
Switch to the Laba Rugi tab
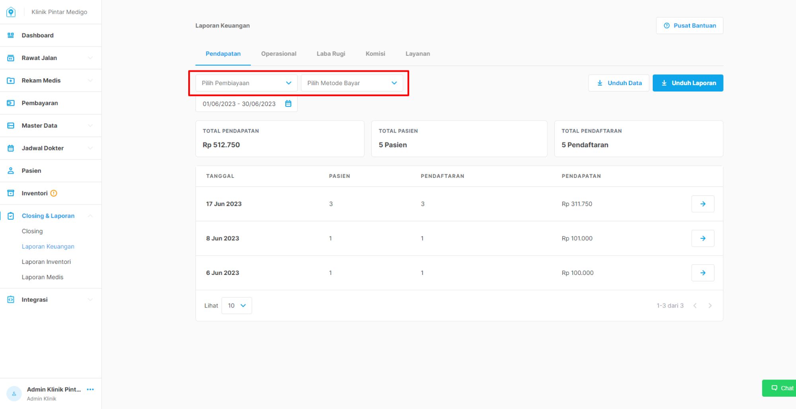(x=331, y=54)
